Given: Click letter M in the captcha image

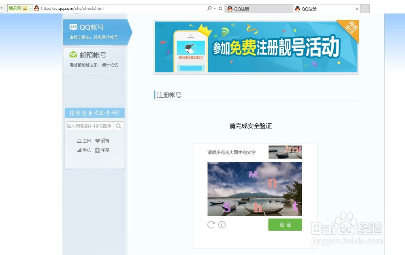Looking at the screenshot, I should click(253, 174).
